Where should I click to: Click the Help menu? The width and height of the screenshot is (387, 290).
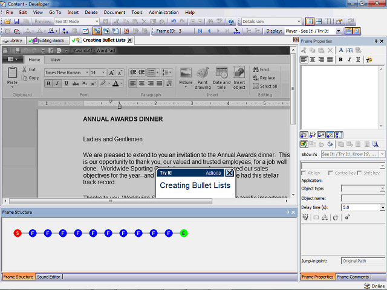(190, 12)
